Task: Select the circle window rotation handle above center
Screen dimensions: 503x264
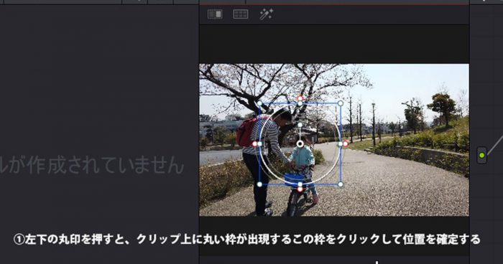Action: (x=300, y=125)
